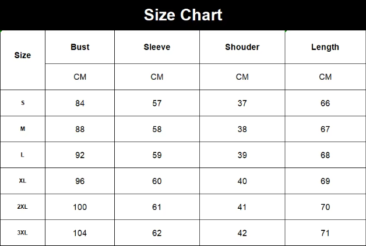366x246 pixels.
Task: Click the L size row label
Action: coord(23,155)
